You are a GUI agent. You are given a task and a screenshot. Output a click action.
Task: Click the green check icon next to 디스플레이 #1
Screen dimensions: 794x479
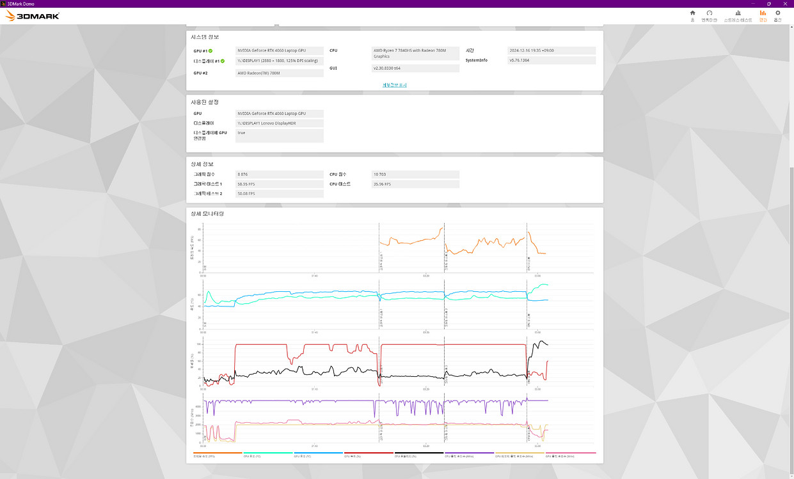coord(223,61)
